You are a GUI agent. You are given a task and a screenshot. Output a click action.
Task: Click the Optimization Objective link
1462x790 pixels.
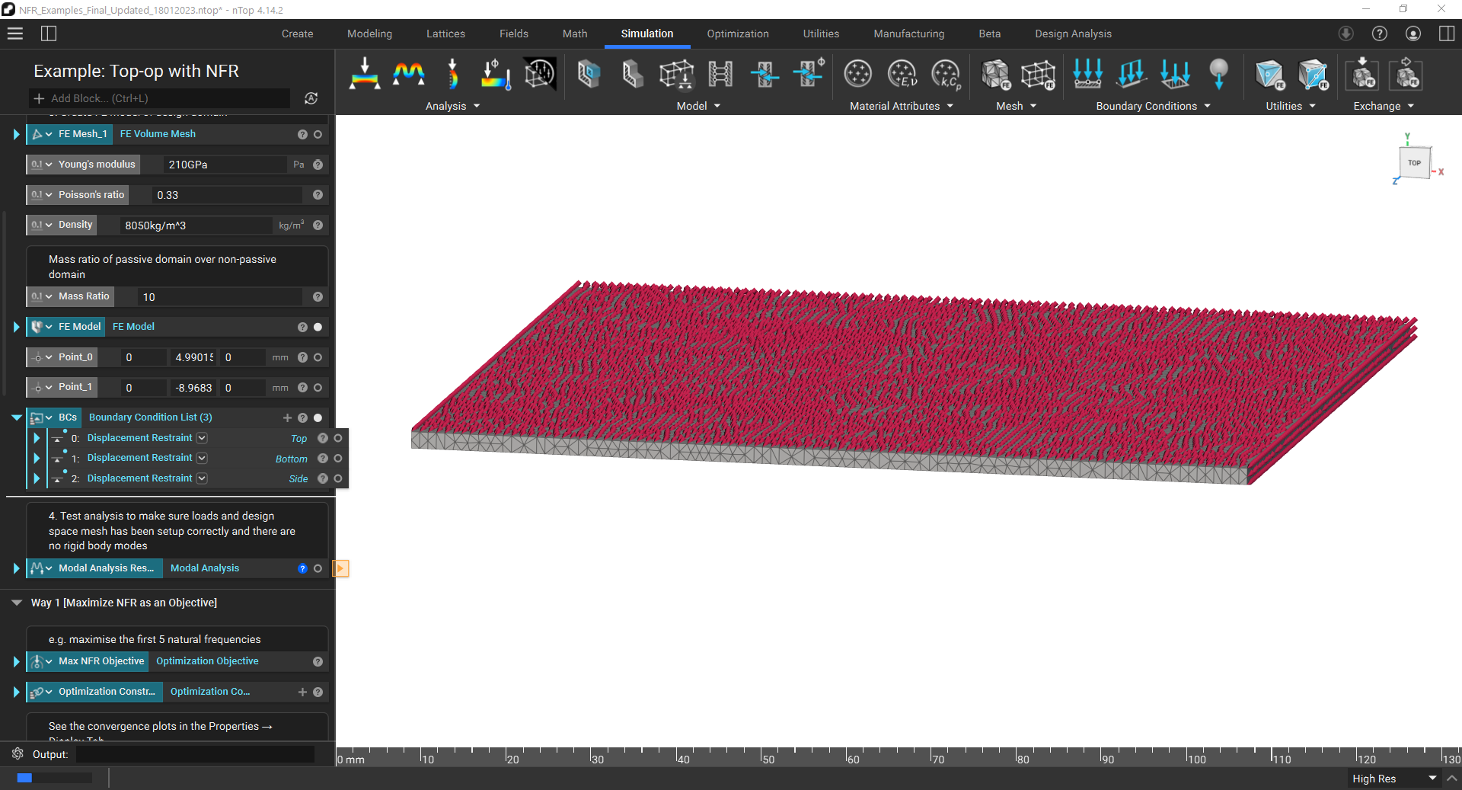coord(207,661)
